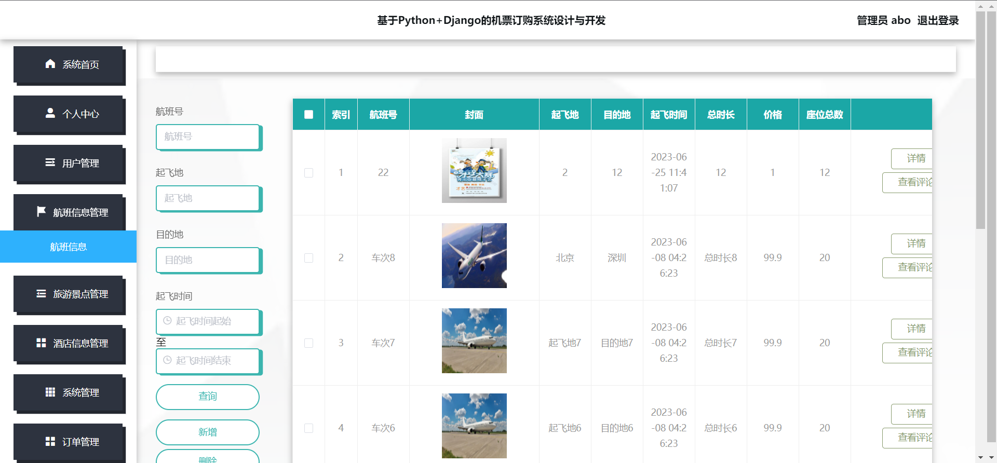Viewport: 997px width, 463px height.
Task: Click the grid icon beside 订单管理
Action: 50,441
